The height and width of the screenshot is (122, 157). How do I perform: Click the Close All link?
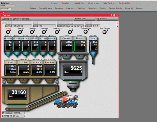129,8
